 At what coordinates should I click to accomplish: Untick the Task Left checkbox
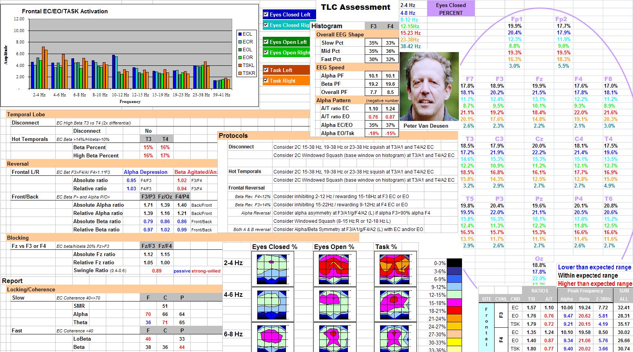click(x=266, y=70)
